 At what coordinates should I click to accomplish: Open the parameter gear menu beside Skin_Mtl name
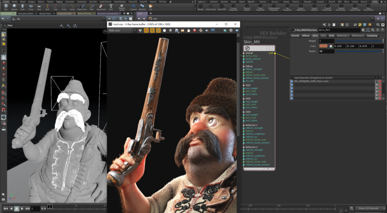[363, 30]
